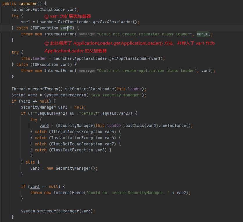Screen dimensions: 243x222
Task: Click 'if (var2 ≠ null)' condition
Action: coord(31,101)
